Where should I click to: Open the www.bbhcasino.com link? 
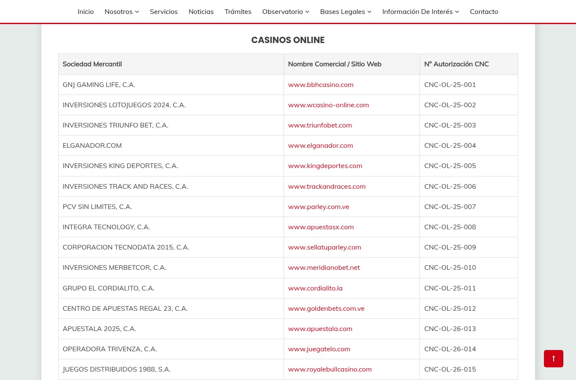click(x=321, y=84)
